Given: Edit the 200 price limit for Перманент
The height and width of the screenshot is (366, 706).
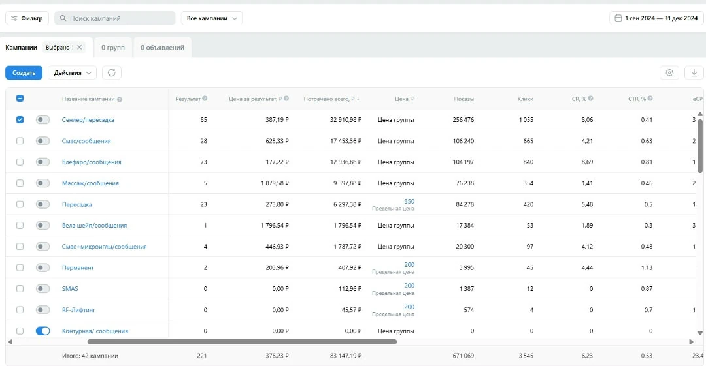Looking at the screenshot, I should pos(409,265).
